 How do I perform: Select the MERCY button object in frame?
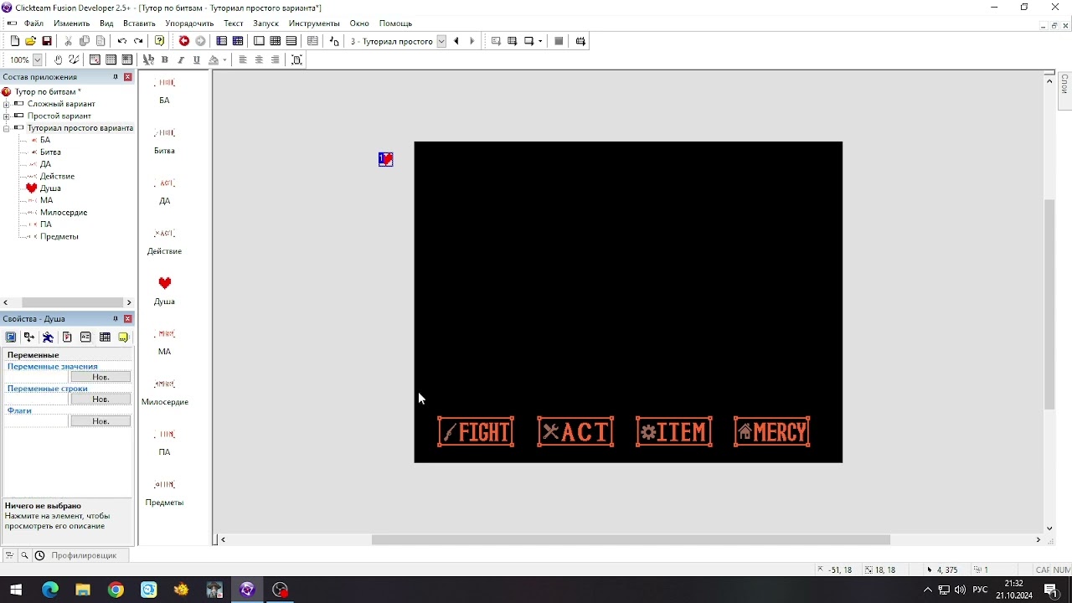tap(772, 432)
